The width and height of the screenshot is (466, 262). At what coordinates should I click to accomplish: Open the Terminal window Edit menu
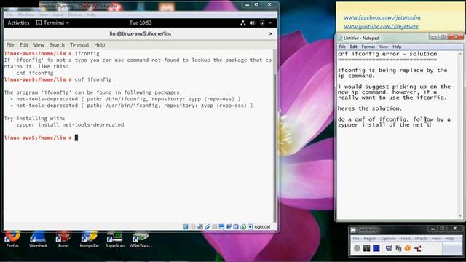[24, 45]
